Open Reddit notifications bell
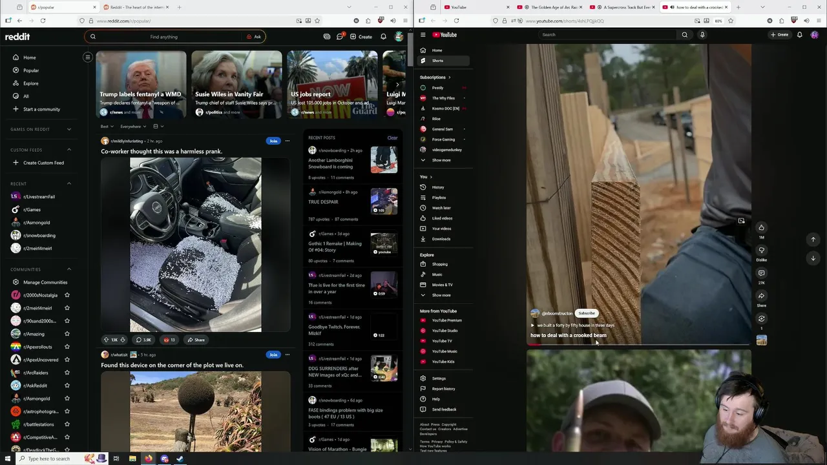Screen dimensions: 827x465 point(383,36)
